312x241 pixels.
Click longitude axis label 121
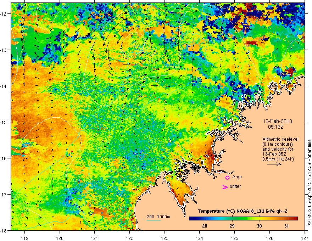pos(95,238)
